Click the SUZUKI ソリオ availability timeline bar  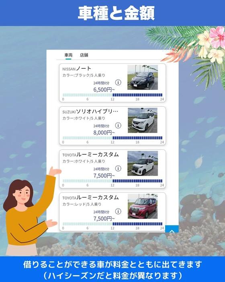pos(112,138)
